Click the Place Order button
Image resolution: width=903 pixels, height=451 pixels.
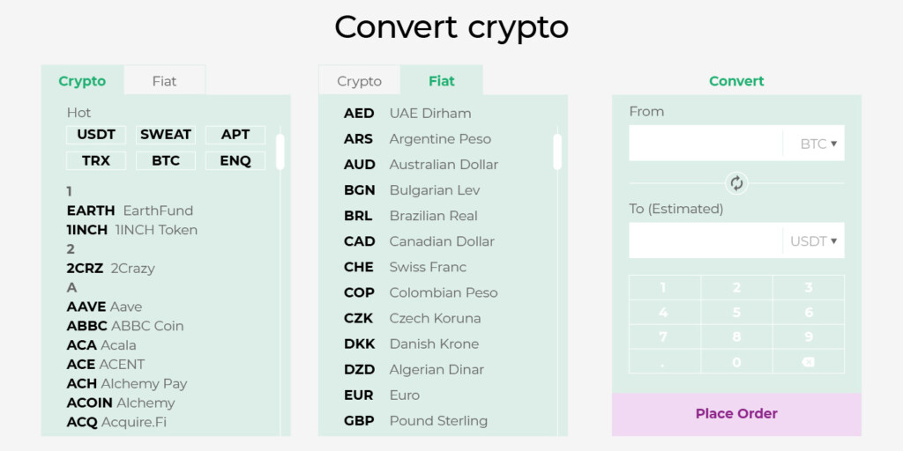tap(736, 414)
